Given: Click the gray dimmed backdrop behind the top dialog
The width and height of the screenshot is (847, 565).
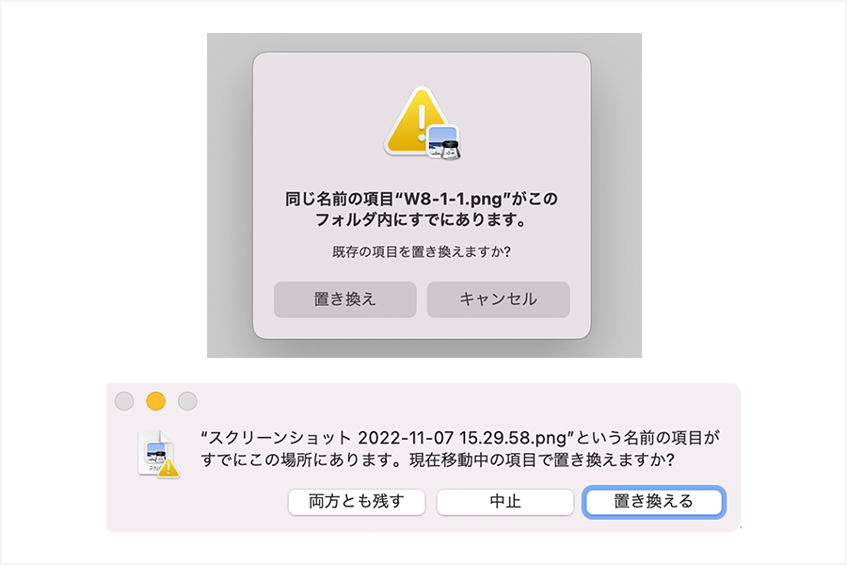Looking at the screenshot, I should [230, 195].
